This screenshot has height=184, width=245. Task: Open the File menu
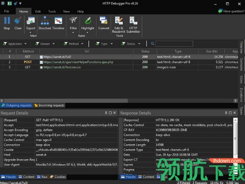6,11
